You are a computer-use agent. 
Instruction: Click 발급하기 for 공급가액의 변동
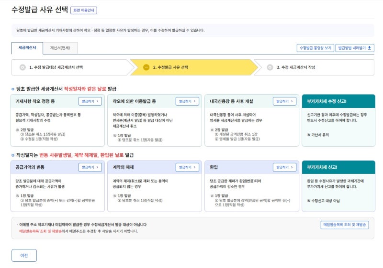click(90, 167)
